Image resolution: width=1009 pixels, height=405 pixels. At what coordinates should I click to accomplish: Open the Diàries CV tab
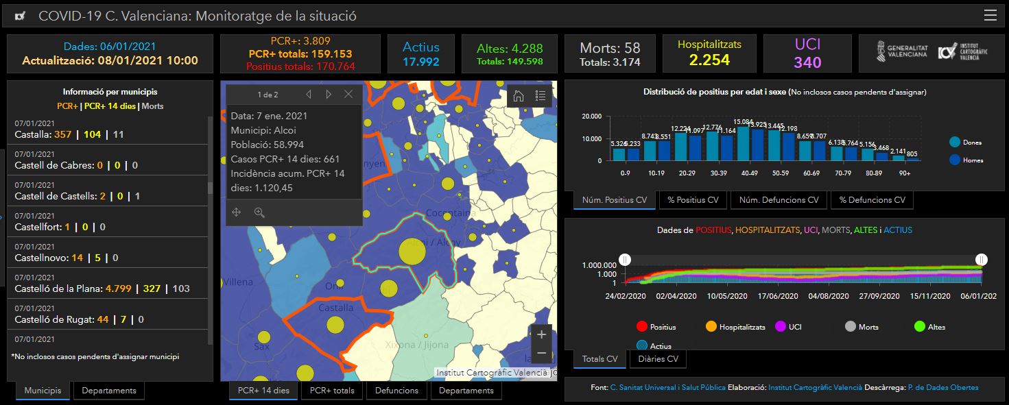pos(658,359)
